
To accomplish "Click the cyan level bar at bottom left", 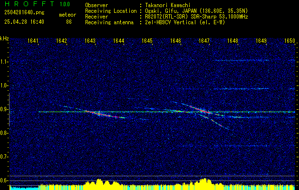I will (x=24, y=188).
